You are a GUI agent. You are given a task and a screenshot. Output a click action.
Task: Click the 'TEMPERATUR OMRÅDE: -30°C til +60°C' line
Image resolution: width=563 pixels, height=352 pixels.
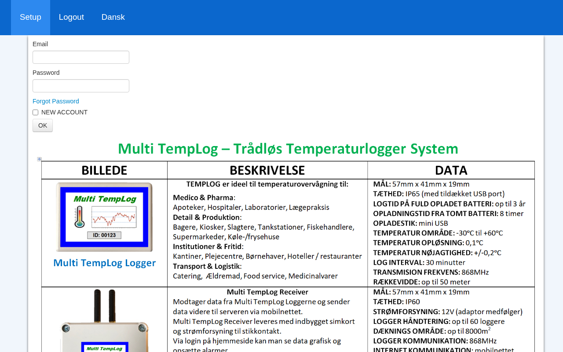438,233
